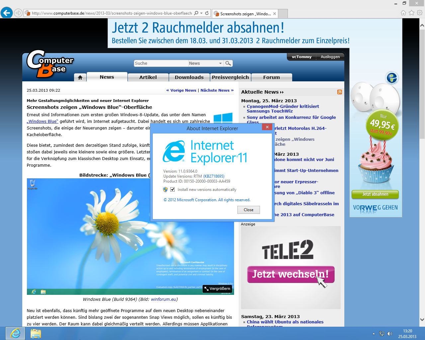The width and height of the screenshot is (425, 340).
Task: Open the winforum.eu image credit link
Action: (x=163, y=299)
